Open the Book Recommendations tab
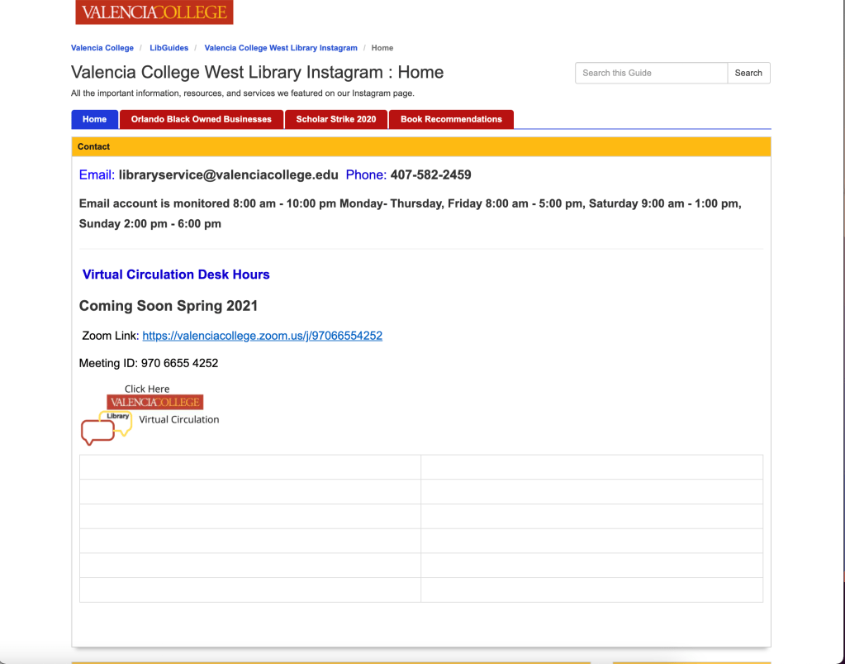The width and height of the screenshot is (845, 664). click(x=451, y=119)
